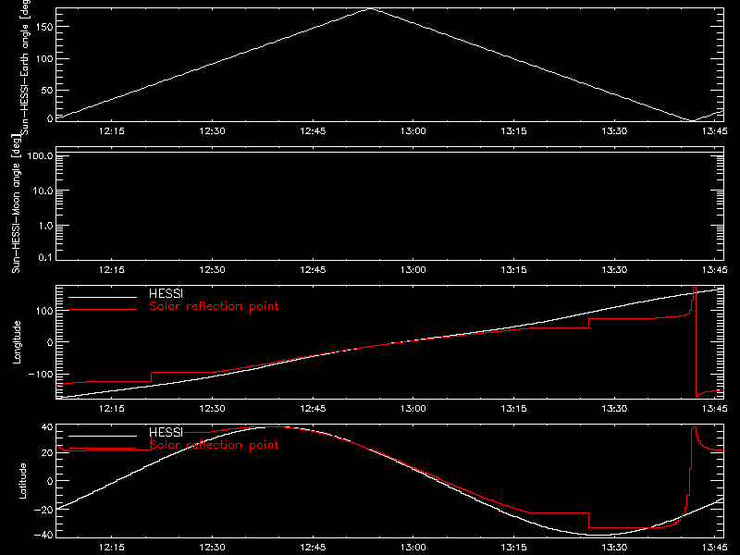Viewport: 740px width, 555px height.
Task: Click the peak of the Sun-HESSI-Earth angle curve
Action: coord(371,8)
